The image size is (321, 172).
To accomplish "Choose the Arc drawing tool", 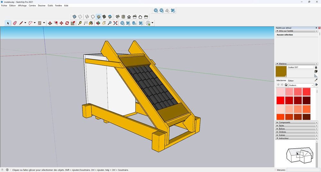I will [x=30, y=23].
